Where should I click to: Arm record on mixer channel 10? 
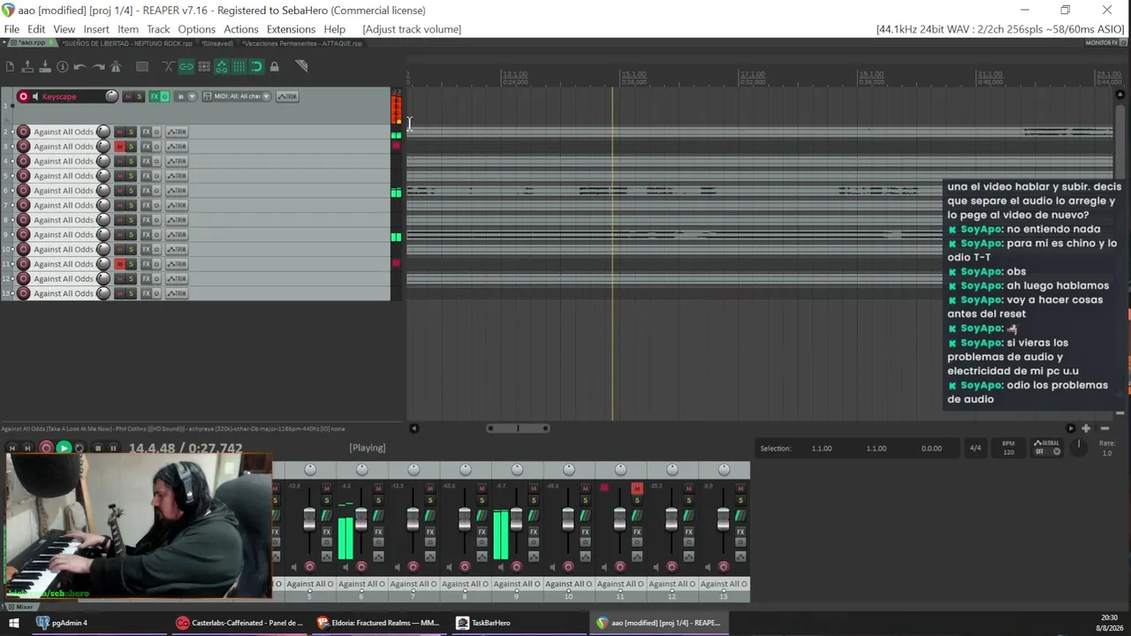point(568,567)
